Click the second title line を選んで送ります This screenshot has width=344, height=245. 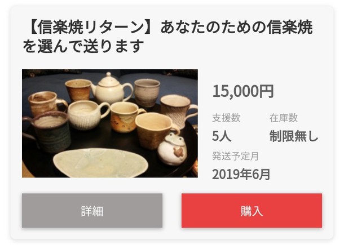pos(83,46)
